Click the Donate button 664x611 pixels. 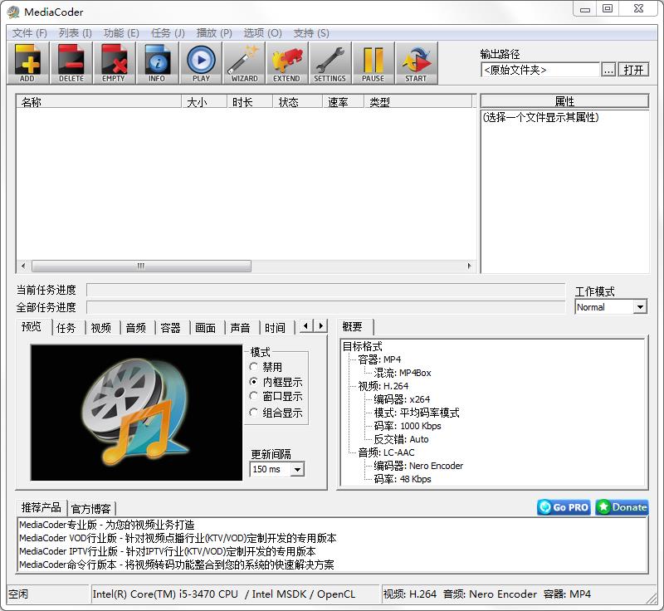coord(621,507)
